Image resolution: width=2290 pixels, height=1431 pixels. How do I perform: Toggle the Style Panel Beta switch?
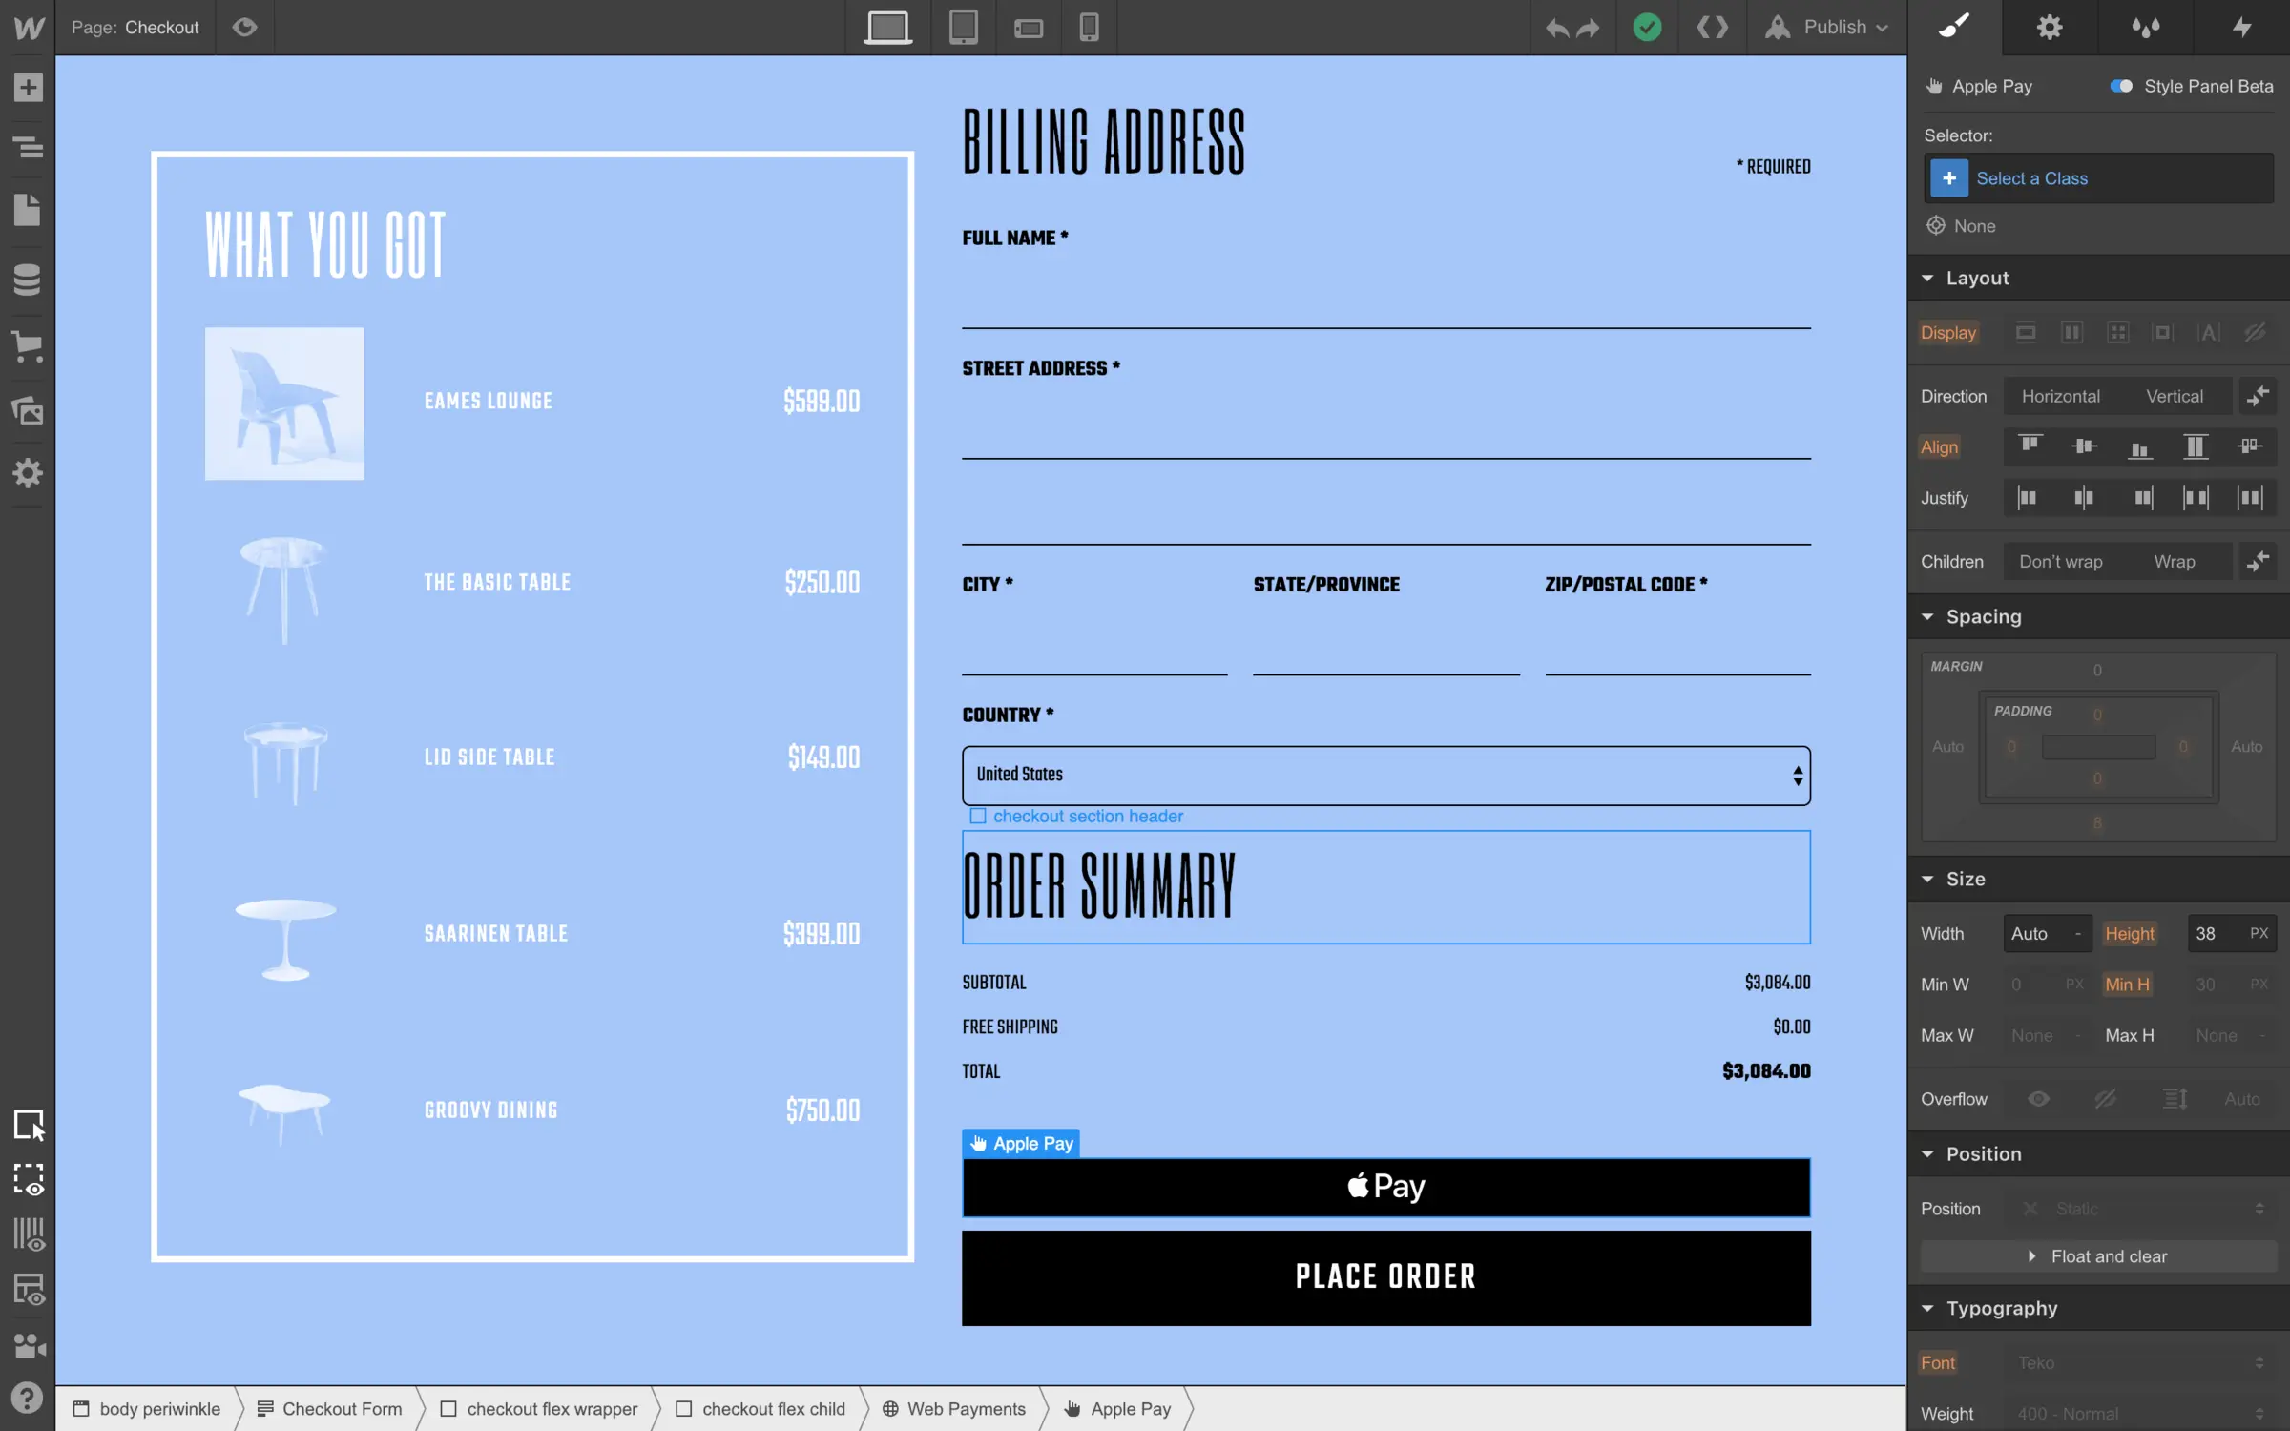tap(2121, 86)
